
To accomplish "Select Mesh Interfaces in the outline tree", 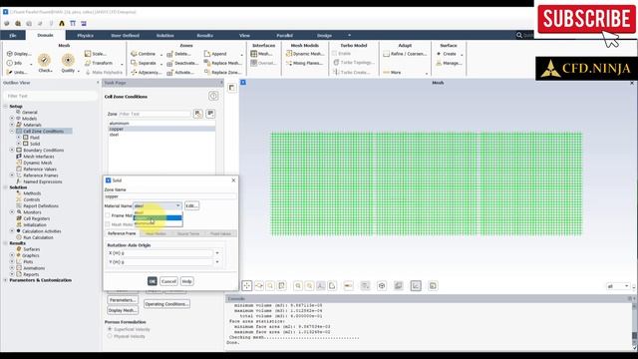I will pyautogui.click(x=39, y=157).
